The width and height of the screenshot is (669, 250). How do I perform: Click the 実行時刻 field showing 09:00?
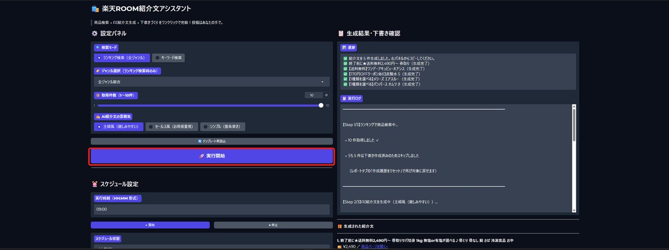[x=212, y=210]
